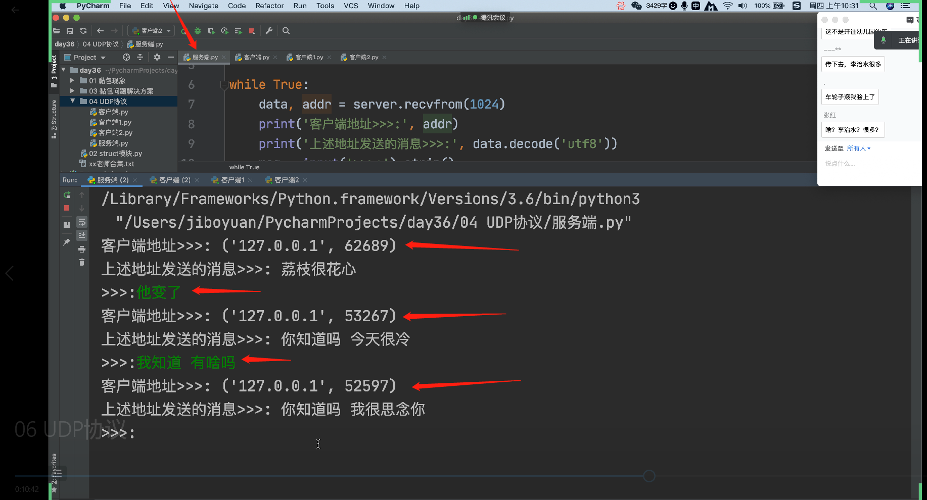Stop the running process in the Run panel

click(67, 208)
